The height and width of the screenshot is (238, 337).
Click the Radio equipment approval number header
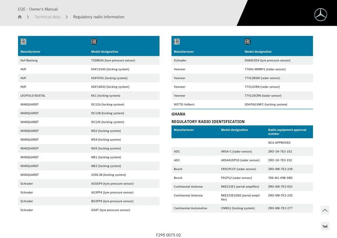pyautogui.click(x=287, y=132)
